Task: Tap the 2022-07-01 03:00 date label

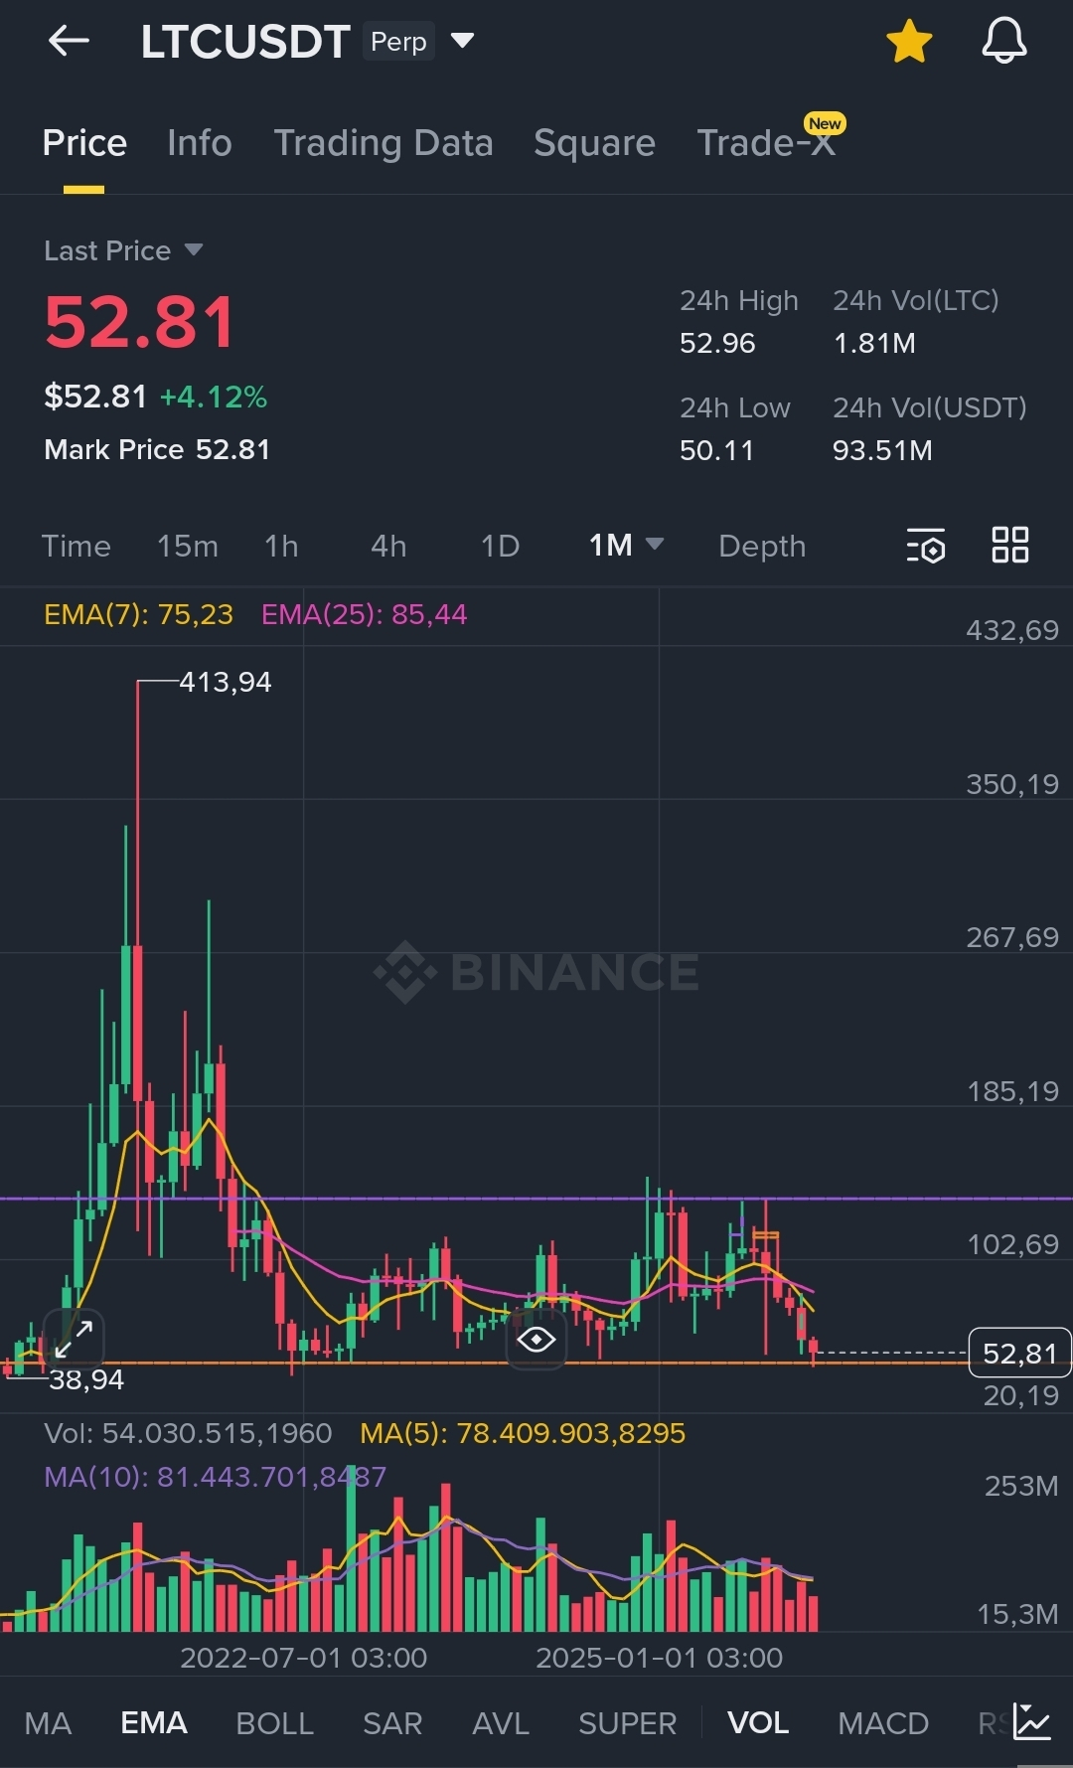Action: click(303, 1658)
